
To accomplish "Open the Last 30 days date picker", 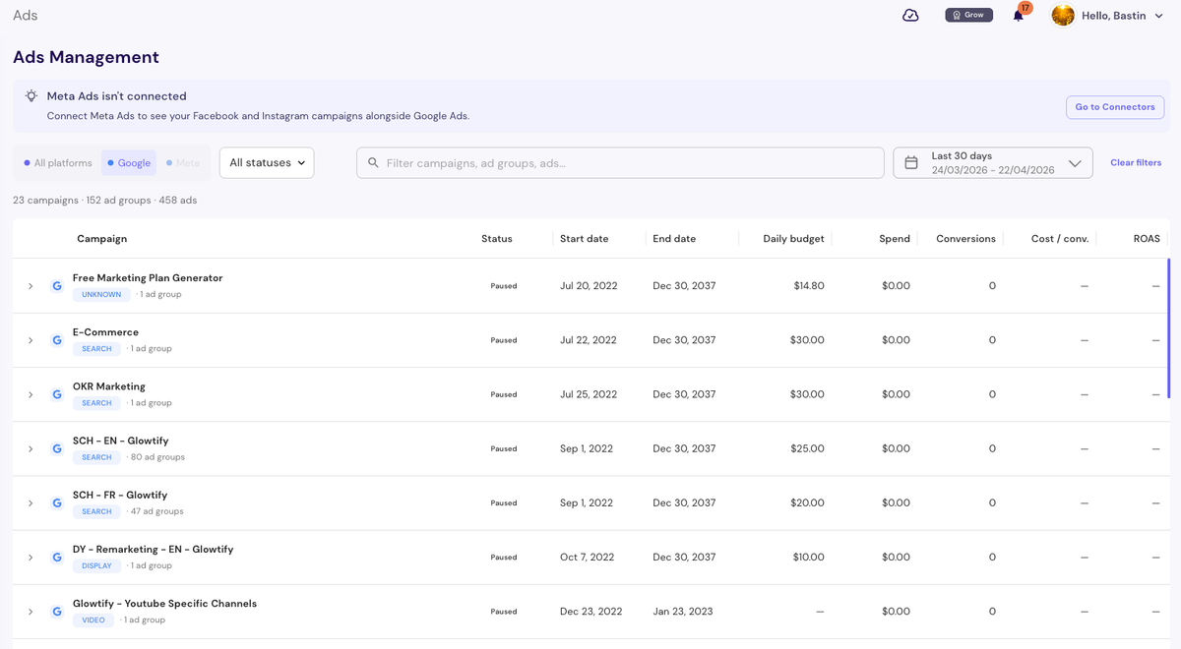I will [x=993, y=163].
